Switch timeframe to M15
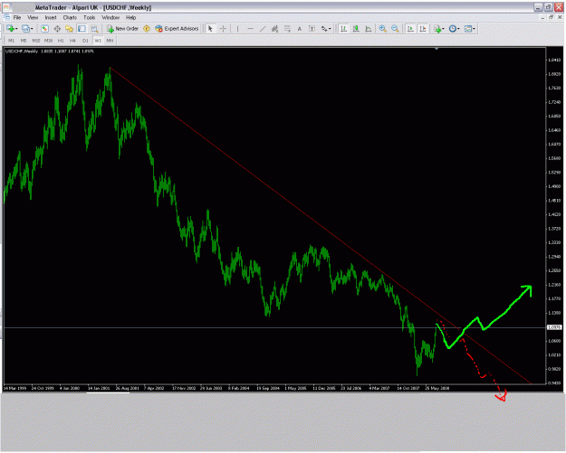 [36, 41]
